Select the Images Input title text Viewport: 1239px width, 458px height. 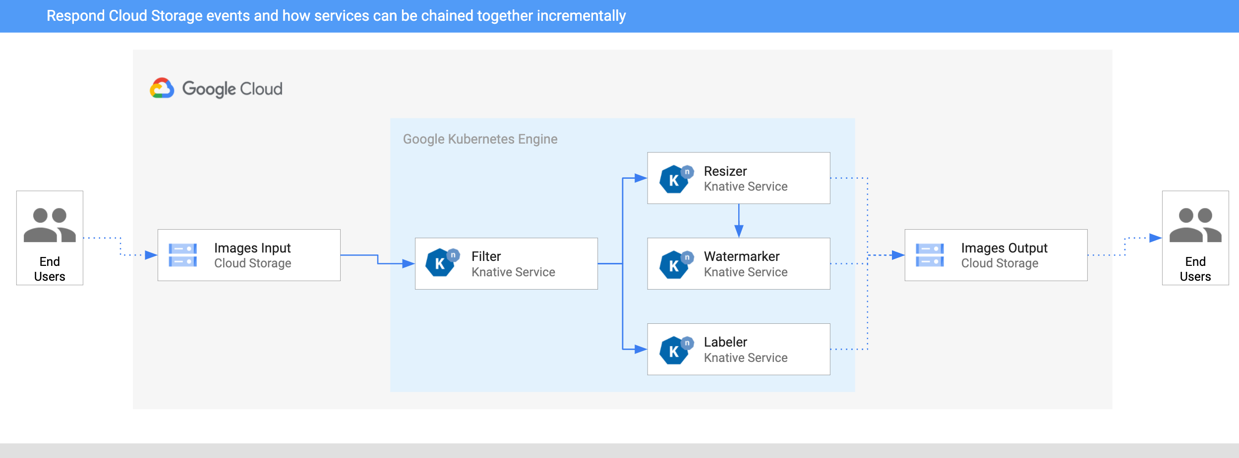coord(252,248)
